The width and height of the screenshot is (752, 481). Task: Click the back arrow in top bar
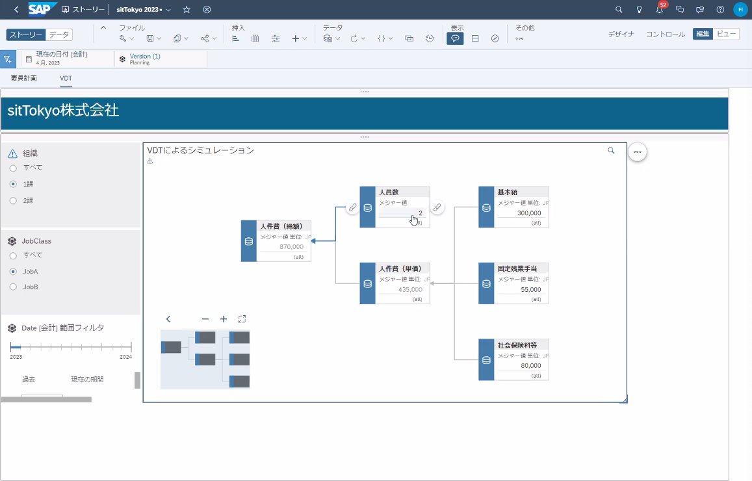[16, 10]
